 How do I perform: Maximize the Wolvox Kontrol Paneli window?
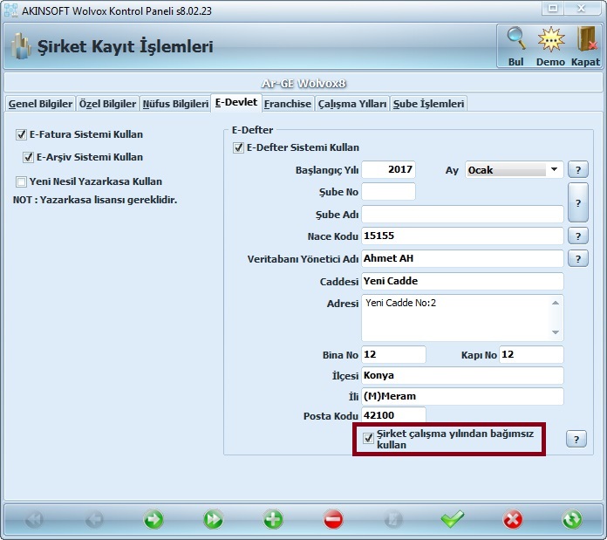pyautogui.click(x=553, y=8)
